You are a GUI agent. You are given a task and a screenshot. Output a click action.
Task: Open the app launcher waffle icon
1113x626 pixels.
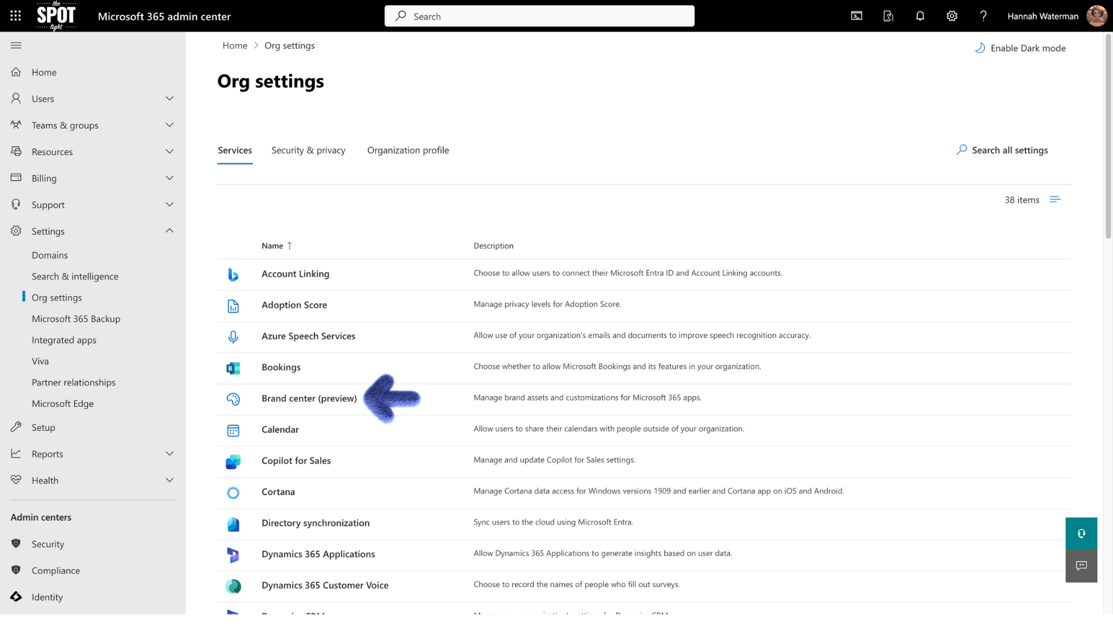pos(16,16)
